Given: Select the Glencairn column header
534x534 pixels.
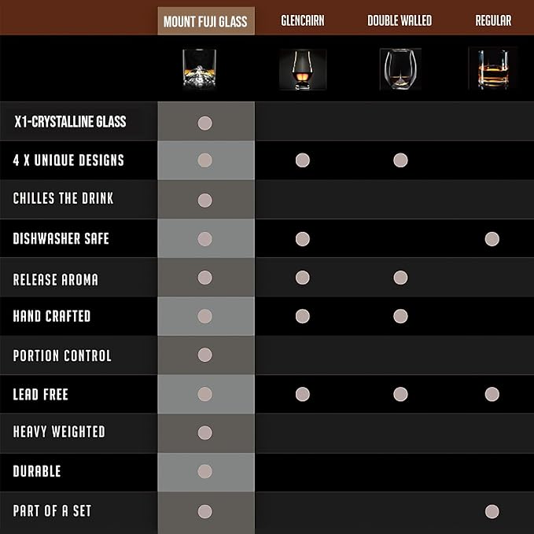Looking at the screenshot, I should pyautogui.click(x=303, y=20).
